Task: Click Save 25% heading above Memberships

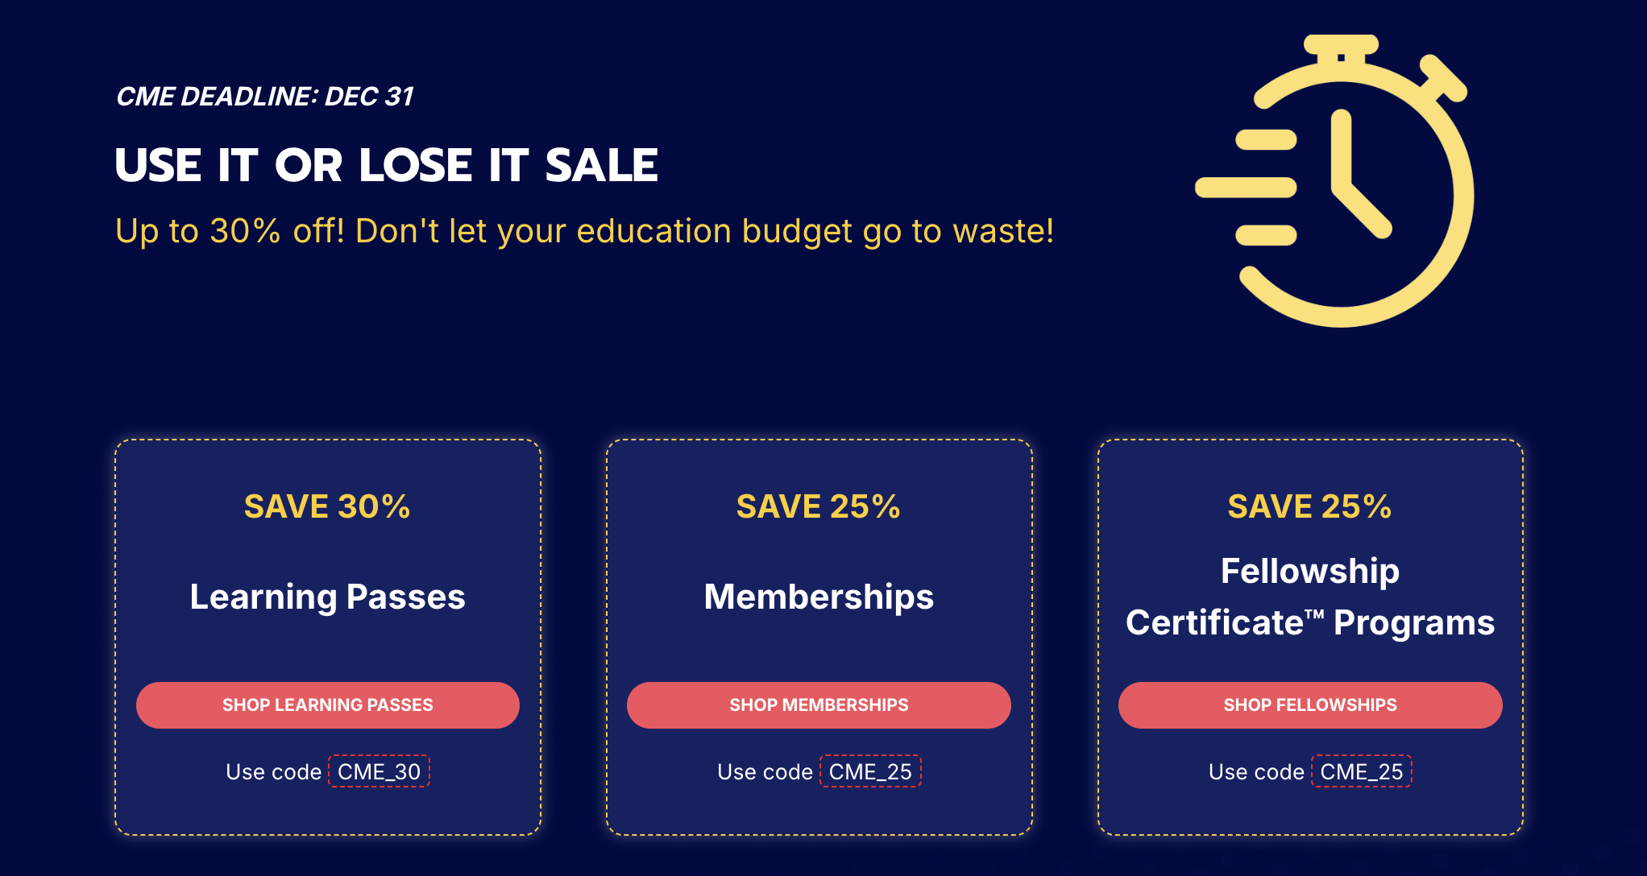Action: click(819, 506)
